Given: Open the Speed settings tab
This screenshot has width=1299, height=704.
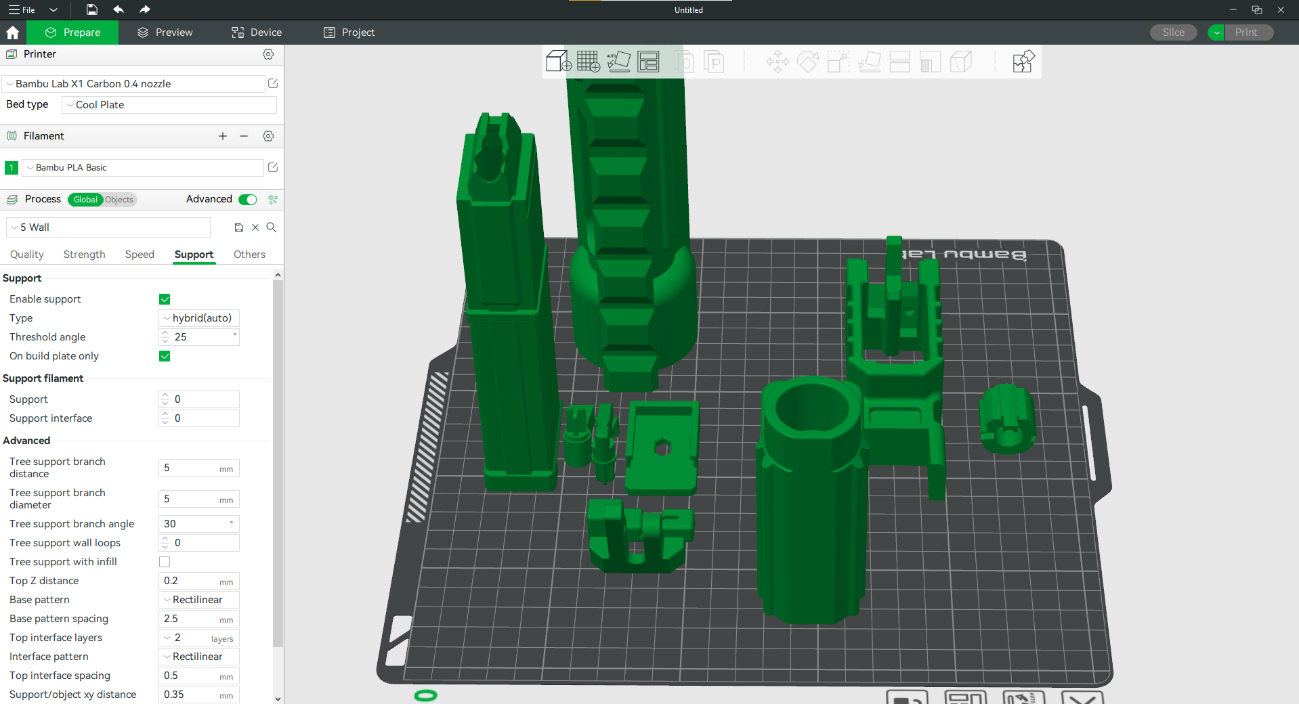Looking at the screenshot, I should 140,255.
